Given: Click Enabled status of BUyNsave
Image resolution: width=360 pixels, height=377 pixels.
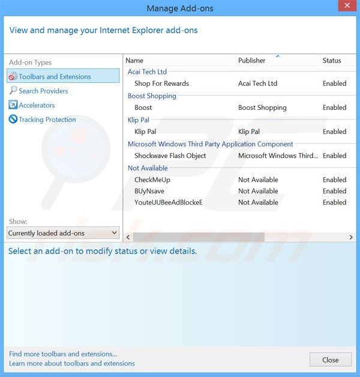Looking at the screenshot, I should (x=335, y=191).
